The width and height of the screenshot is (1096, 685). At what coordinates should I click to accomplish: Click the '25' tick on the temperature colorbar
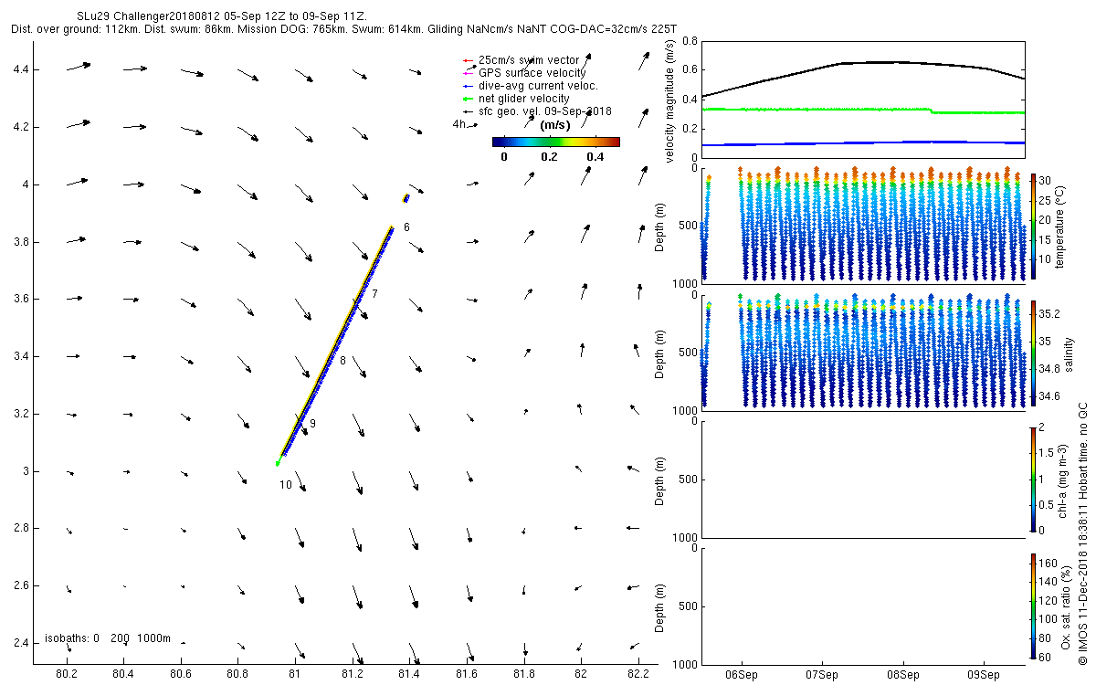(x=1047, y=200)
